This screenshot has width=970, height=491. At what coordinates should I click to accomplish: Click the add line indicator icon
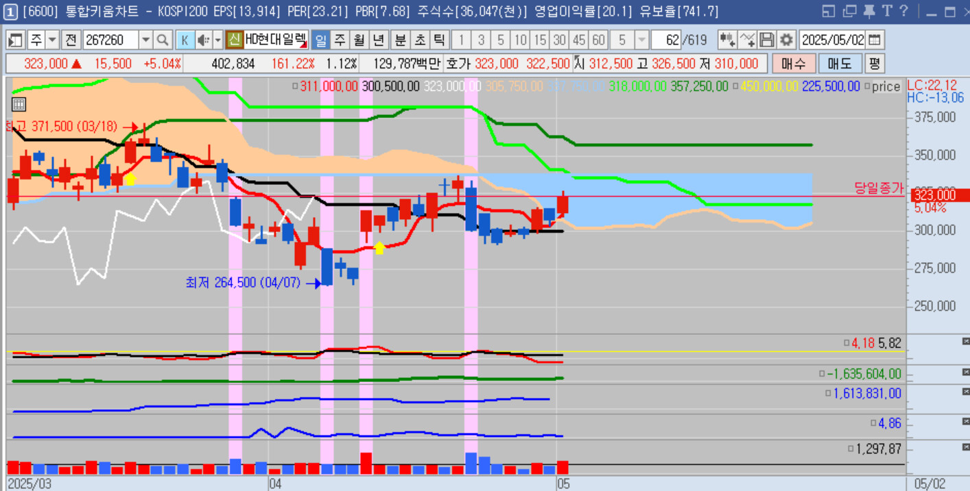pos(748,40)
